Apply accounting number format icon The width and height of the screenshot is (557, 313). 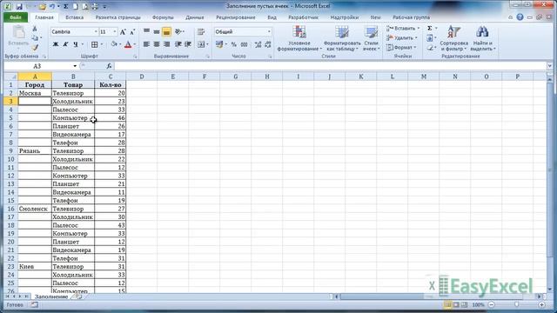(x=219, y=44)
